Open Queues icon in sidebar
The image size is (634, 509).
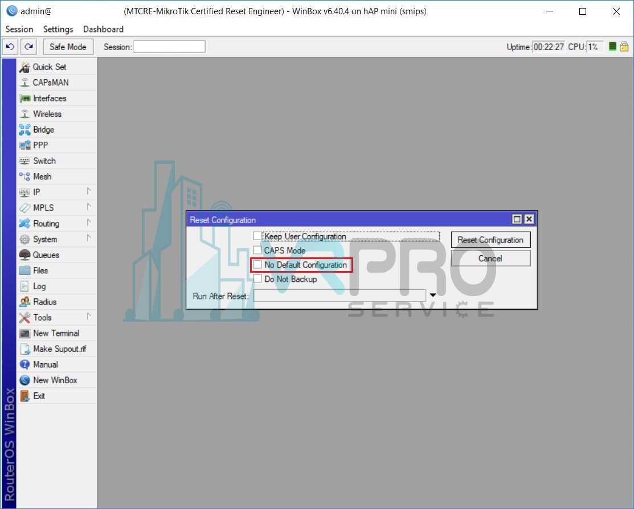pos(24,255)
